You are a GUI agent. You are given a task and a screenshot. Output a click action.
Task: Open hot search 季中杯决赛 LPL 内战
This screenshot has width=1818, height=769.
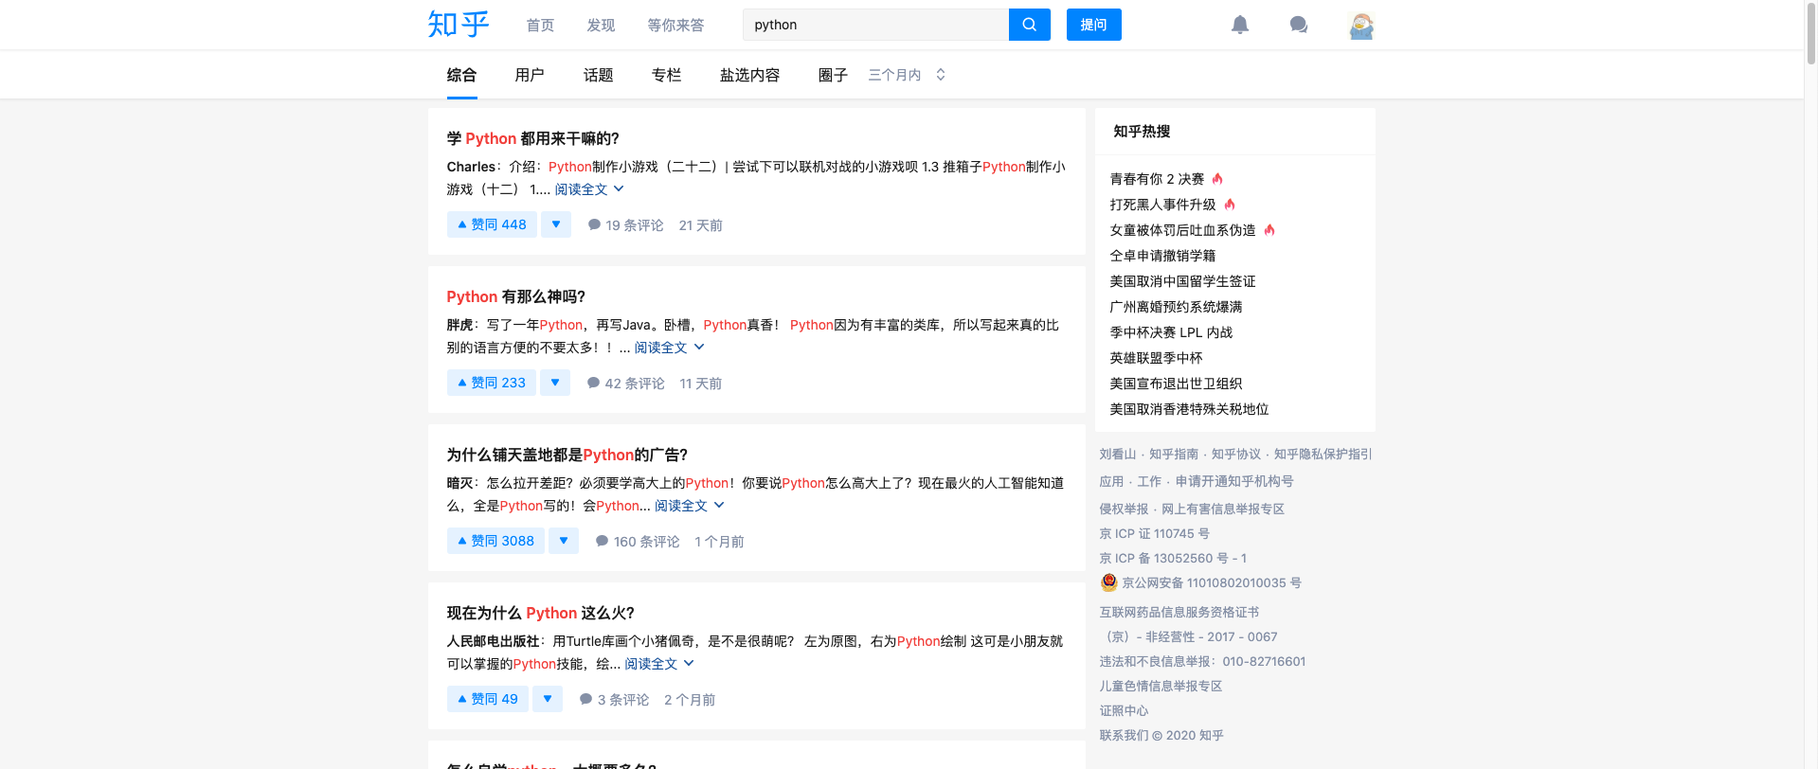tap(1171, 332)
